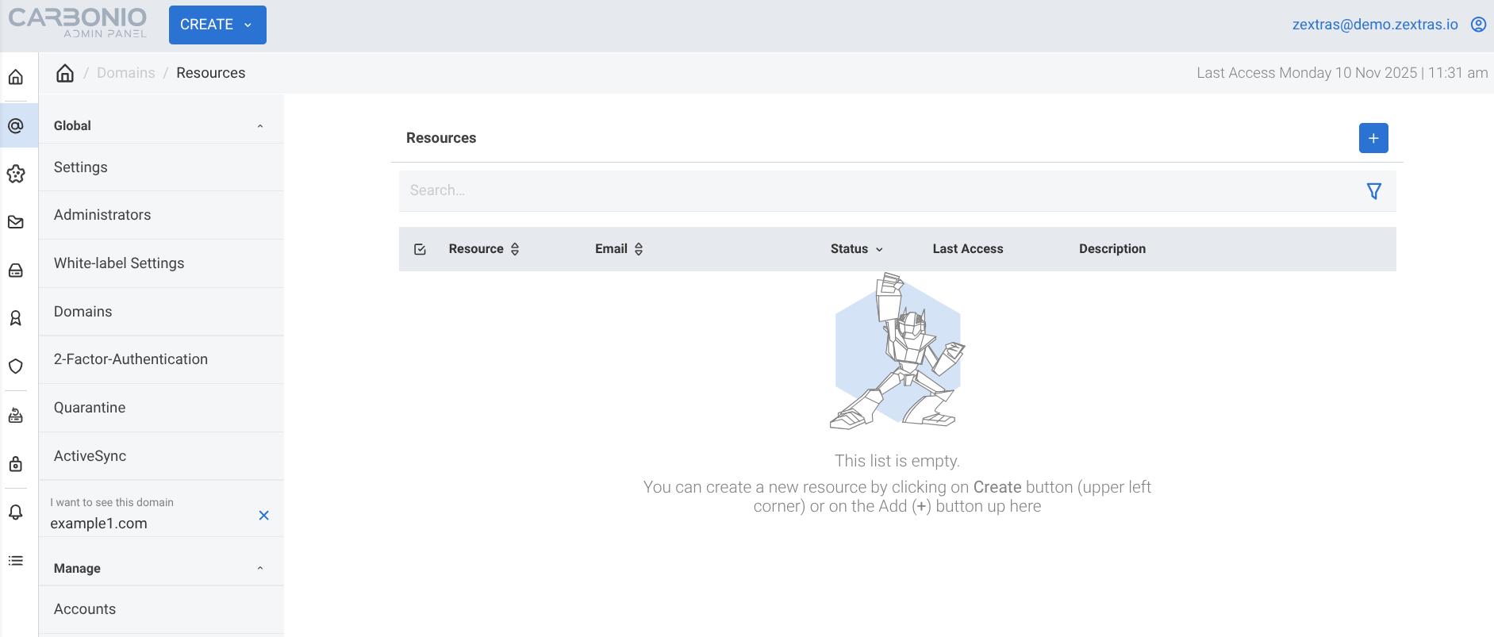Open the mail envelope sidebar icon

pyautogui.click(x=16, y=222)
